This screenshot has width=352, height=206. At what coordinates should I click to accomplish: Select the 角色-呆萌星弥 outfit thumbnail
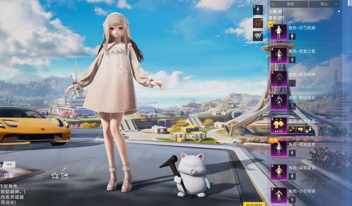[279, 172]
